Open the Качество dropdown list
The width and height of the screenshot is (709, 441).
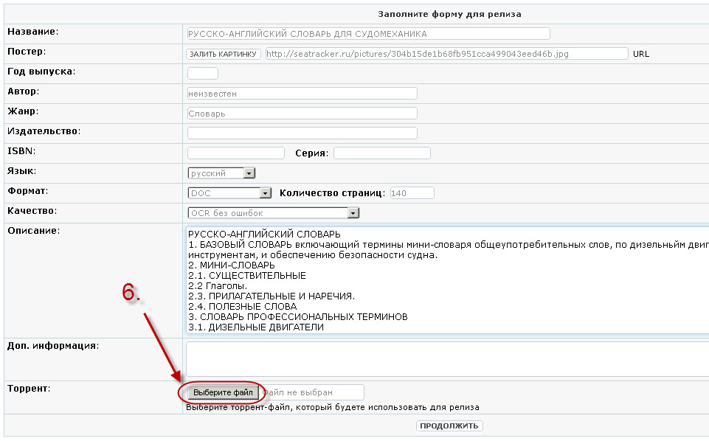[x=273, y=213]
